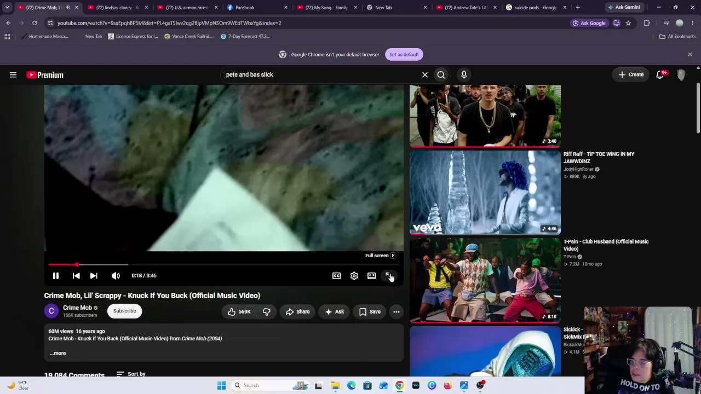
Task: Bookmark this page with the star
Action: tap(628, 23)
